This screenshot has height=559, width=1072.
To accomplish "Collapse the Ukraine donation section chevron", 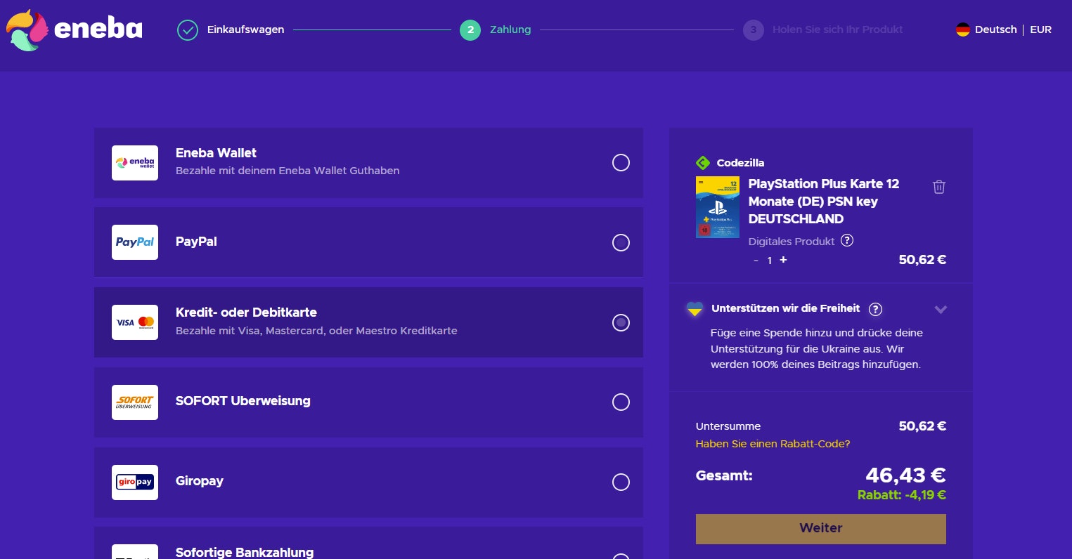I will pyautogui.click(x=941, y=309).
